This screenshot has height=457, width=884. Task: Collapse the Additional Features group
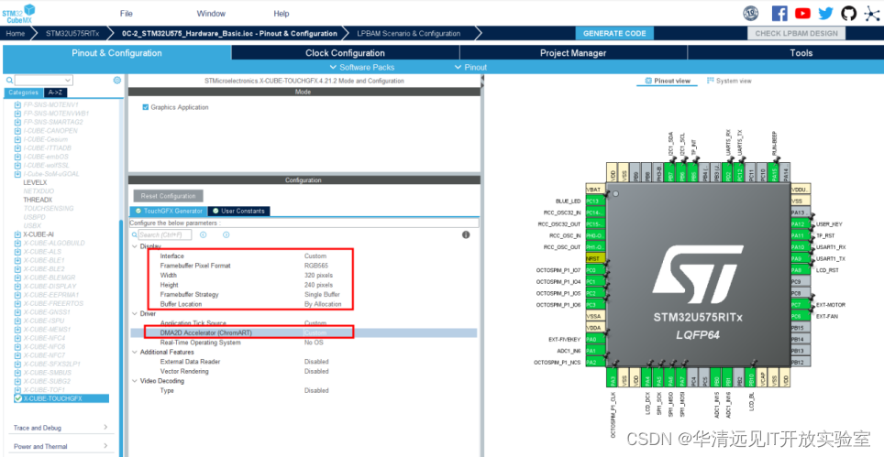(x=134, y=352)
